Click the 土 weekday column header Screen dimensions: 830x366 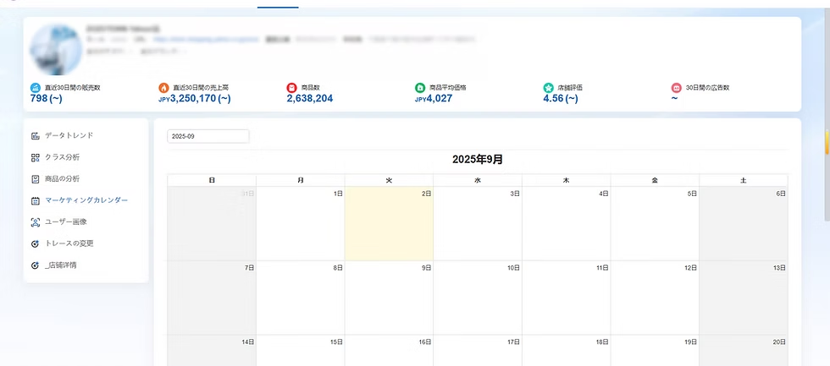(744, 180)
